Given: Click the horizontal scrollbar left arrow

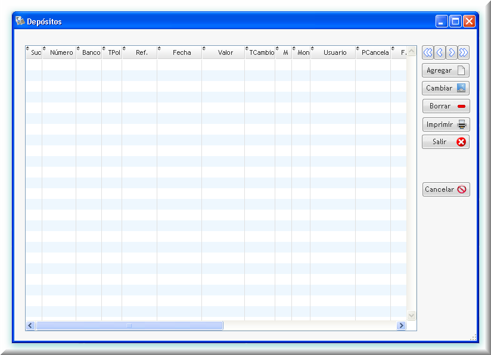Looking at the screenshot, I should (x=30, y=326).
